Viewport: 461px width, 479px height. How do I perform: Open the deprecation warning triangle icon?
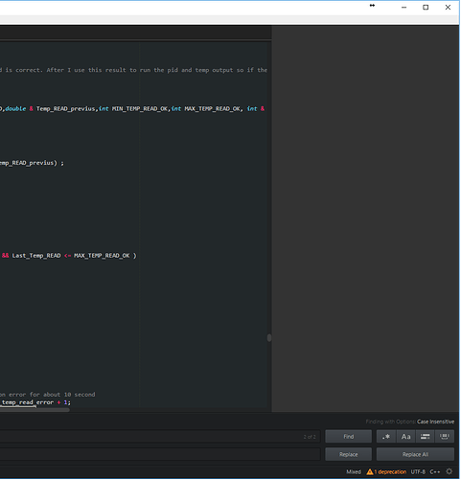click(370, 471)
